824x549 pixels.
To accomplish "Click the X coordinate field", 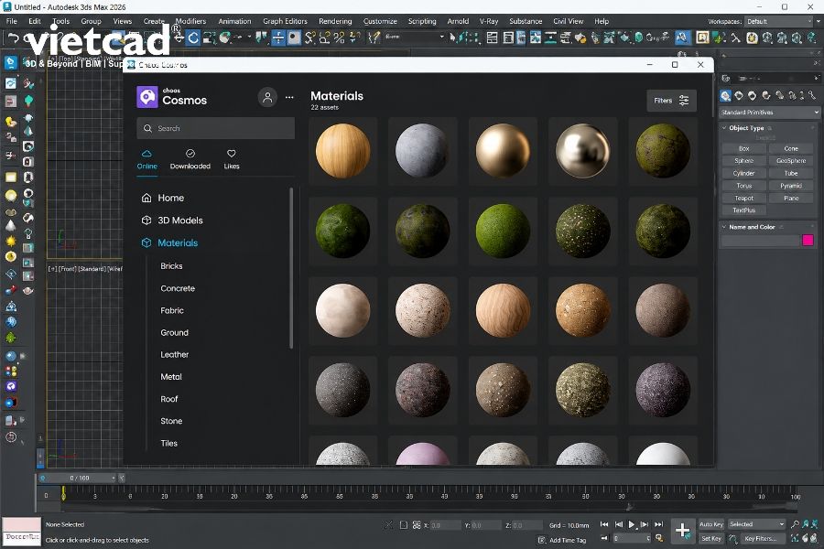I will click(445, 525).
